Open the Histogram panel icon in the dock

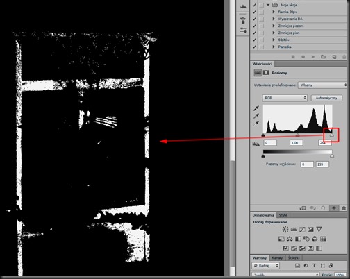pos(243,6)
